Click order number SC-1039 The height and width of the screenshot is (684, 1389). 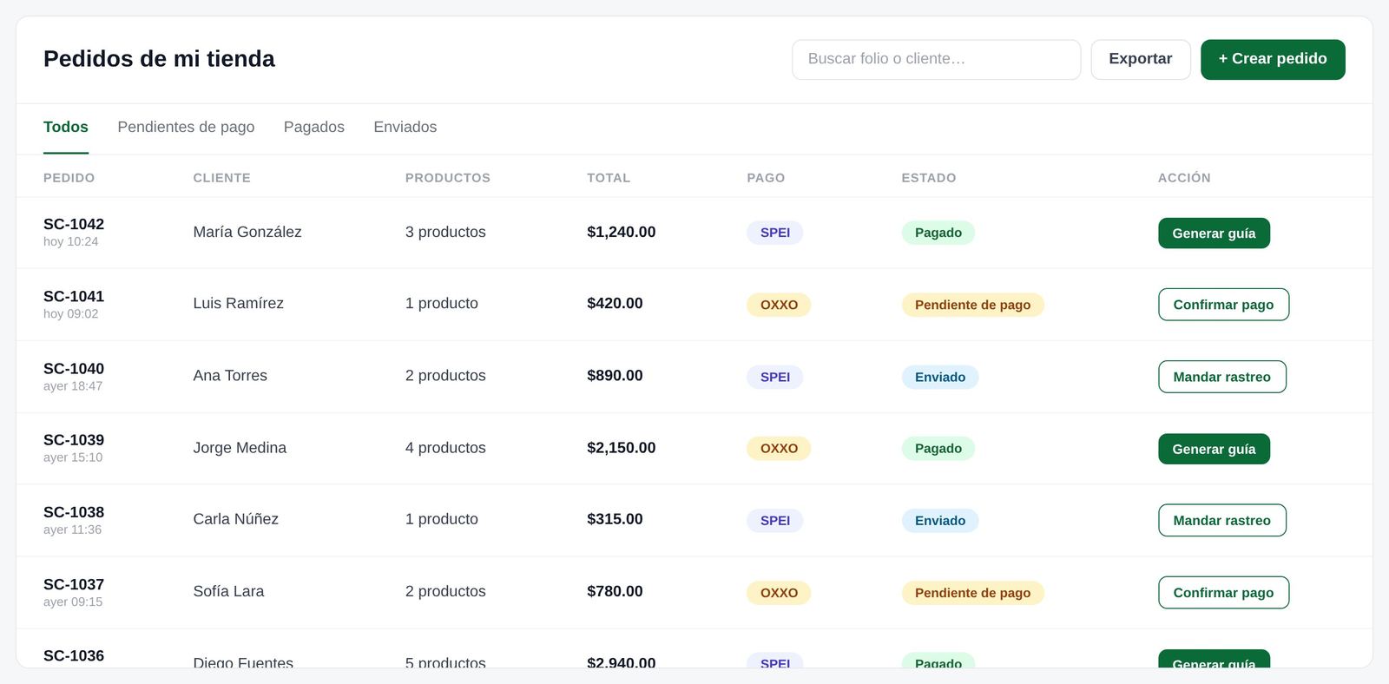(x=74, y=440)
